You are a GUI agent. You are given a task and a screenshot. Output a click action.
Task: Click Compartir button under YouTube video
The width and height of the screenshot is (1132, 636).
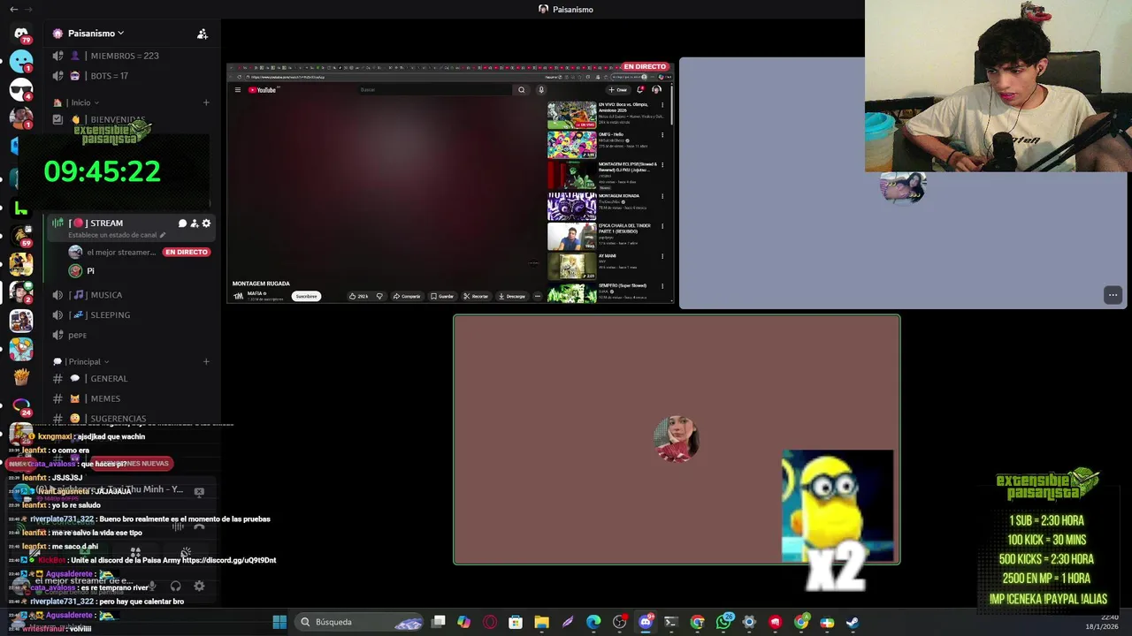407,296
